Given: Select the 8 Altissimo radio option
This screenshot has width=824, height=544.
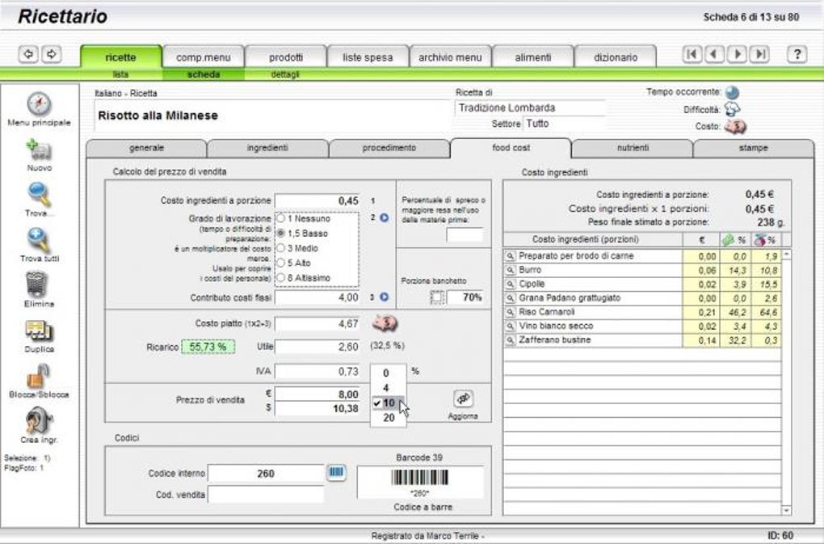Looking at the screenshot, I should [281, 277].
